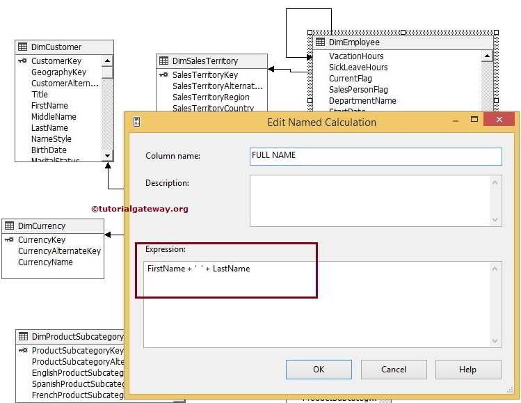This screenshot has height=403, width=521.
Task: Click the DimSalesTerritory table icon
Action: (163, 61)
